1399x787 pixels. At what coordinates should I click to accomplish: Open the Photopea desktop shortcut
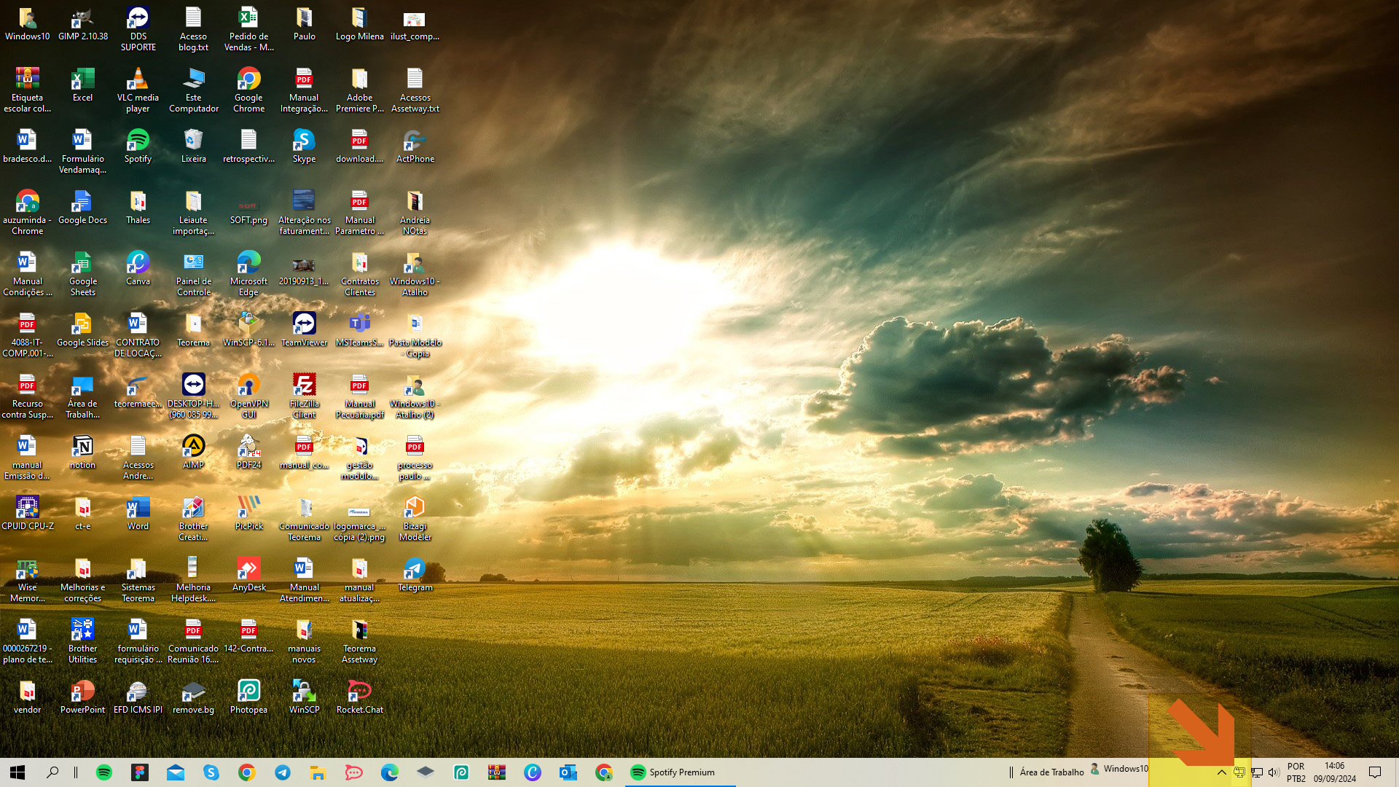(248, 697)
